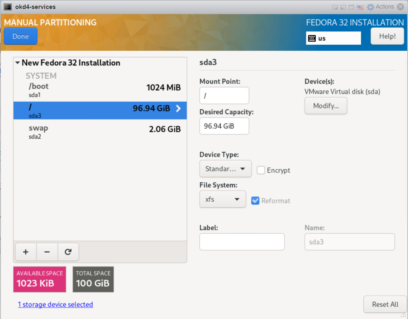This screenshot has width=408, height=319.
Task: Select the /boot sda1 partition row
Action: [100, 90]
